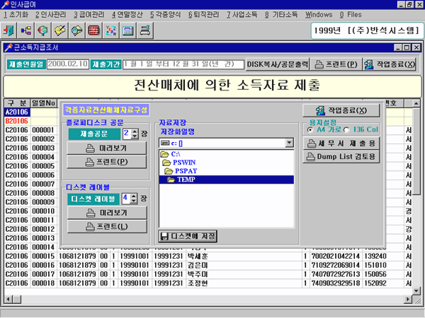The image size is (425, 318).
Task: Click the 디스켓에 저장 button
Action: tap(188, 236)
